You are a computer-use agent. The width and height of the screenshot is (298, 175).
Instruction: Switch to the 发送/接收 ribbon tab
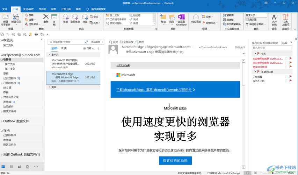tap(28, 9)
